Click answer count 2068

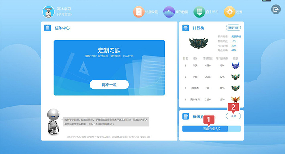pos(208,77)
